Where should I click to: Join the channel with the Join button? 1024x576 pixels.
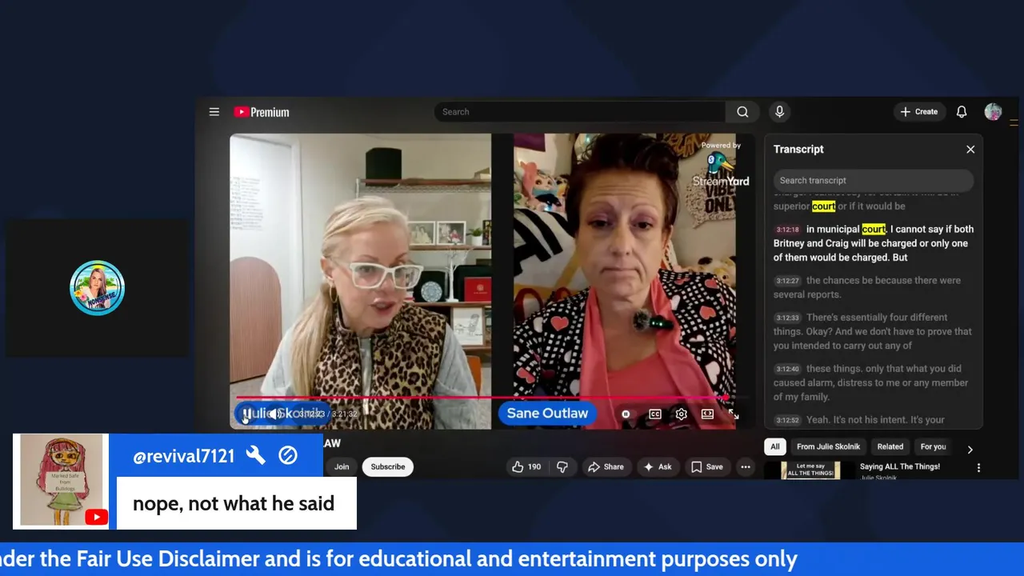coord(342,467)
